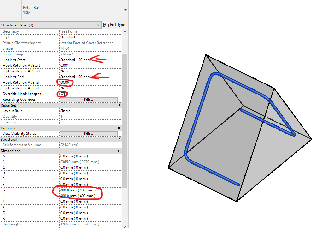
Task: Click the Rounding Overrides Edit button
Action: tap(89, 100)
